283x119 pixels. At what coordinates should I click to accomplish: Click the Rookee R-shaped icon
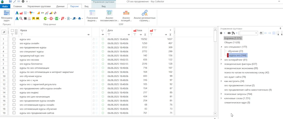68,18
